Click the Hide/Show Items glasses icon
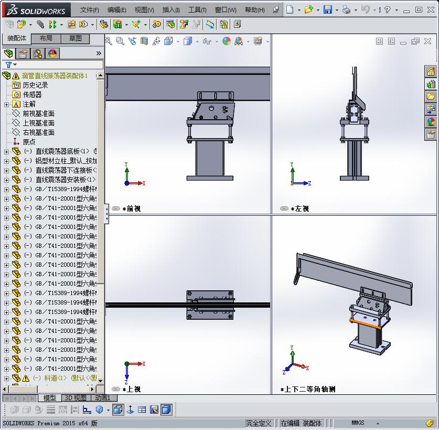 [x=207, y=41]
